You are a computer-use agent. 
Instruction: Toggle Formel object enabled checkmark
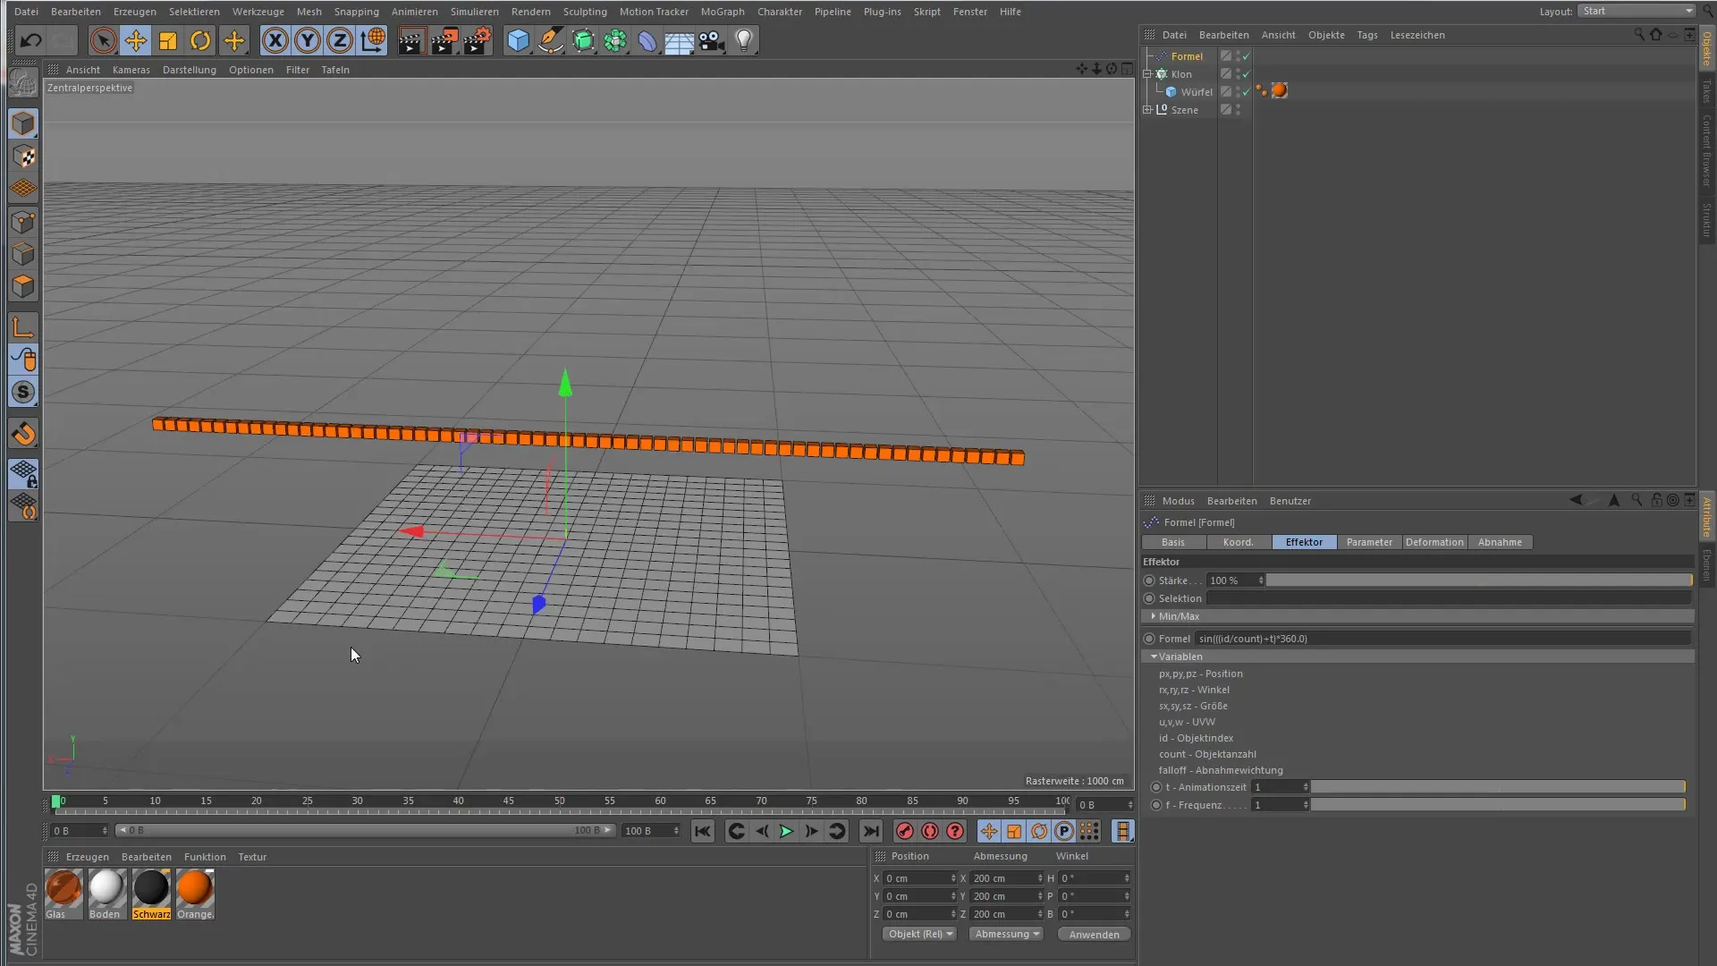[1247, 56]
